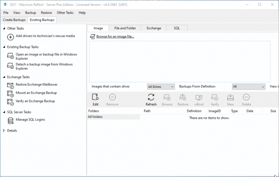This screenshot has width=279, height=177.
Task: Click the Verify toolbar icon
Action: tap(215, 97)
